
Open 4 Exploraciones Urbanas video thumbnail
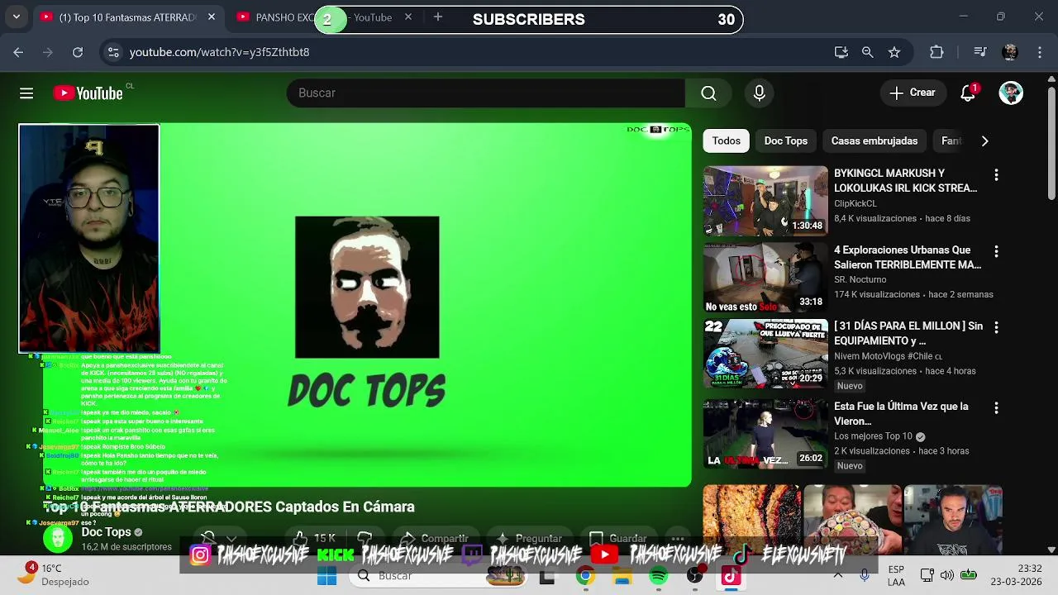(765, 278)
